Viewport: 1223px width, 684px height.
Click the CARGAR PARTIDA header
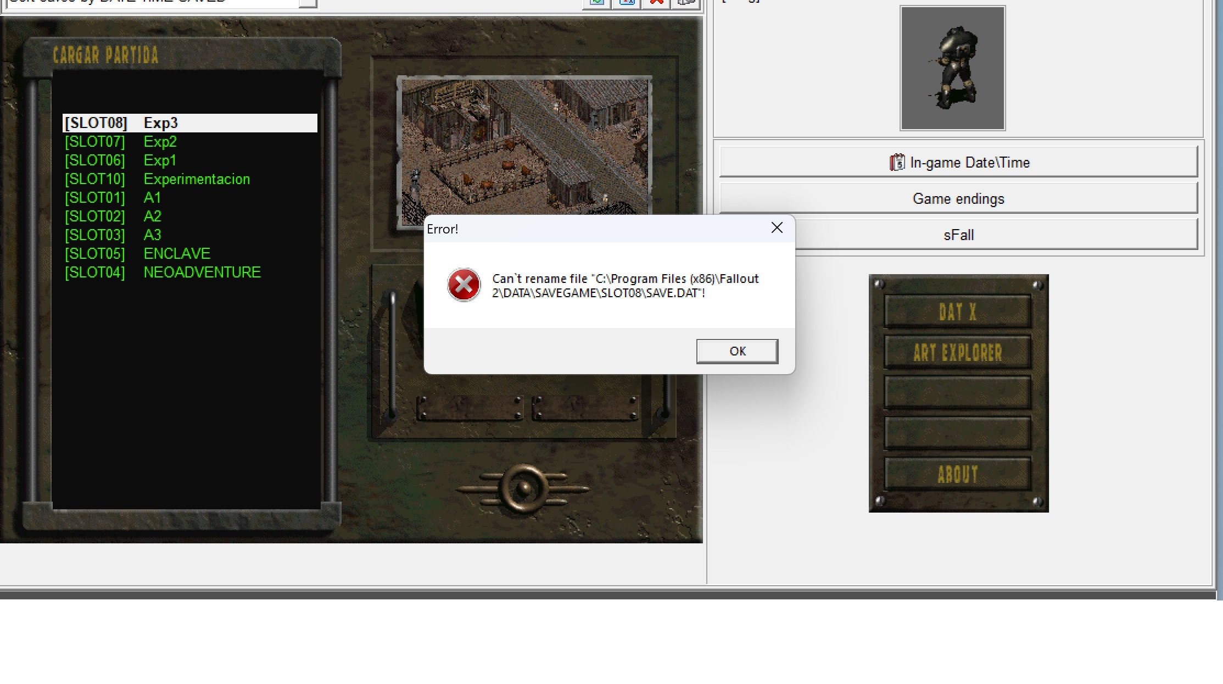pyautogui.click(x=105, y=55)
